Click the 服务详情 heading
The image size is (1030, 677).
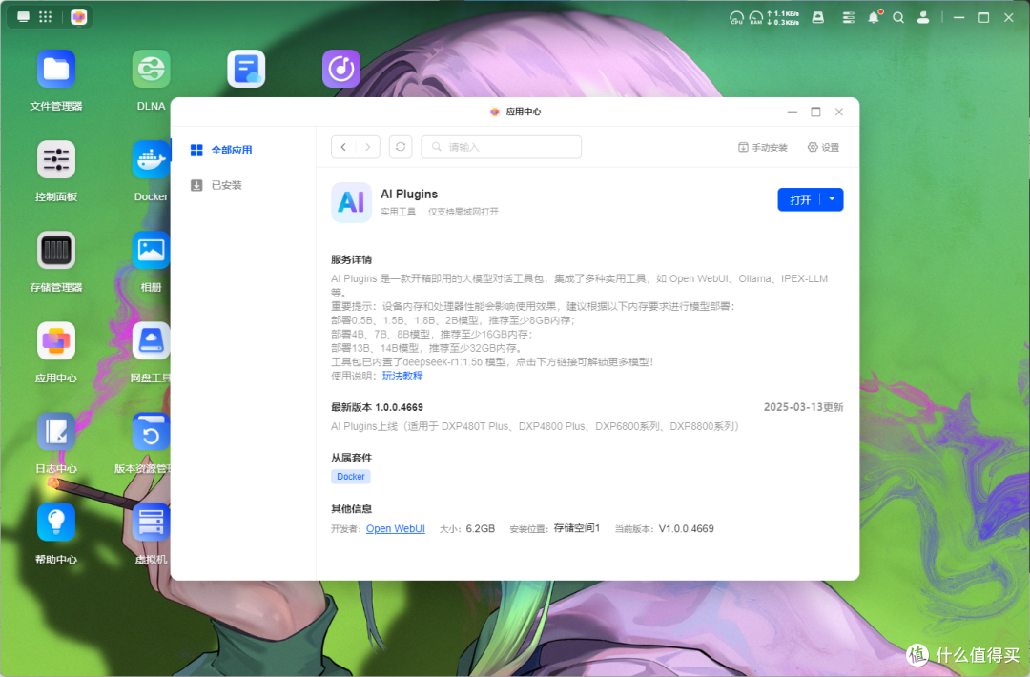point(351,259)
